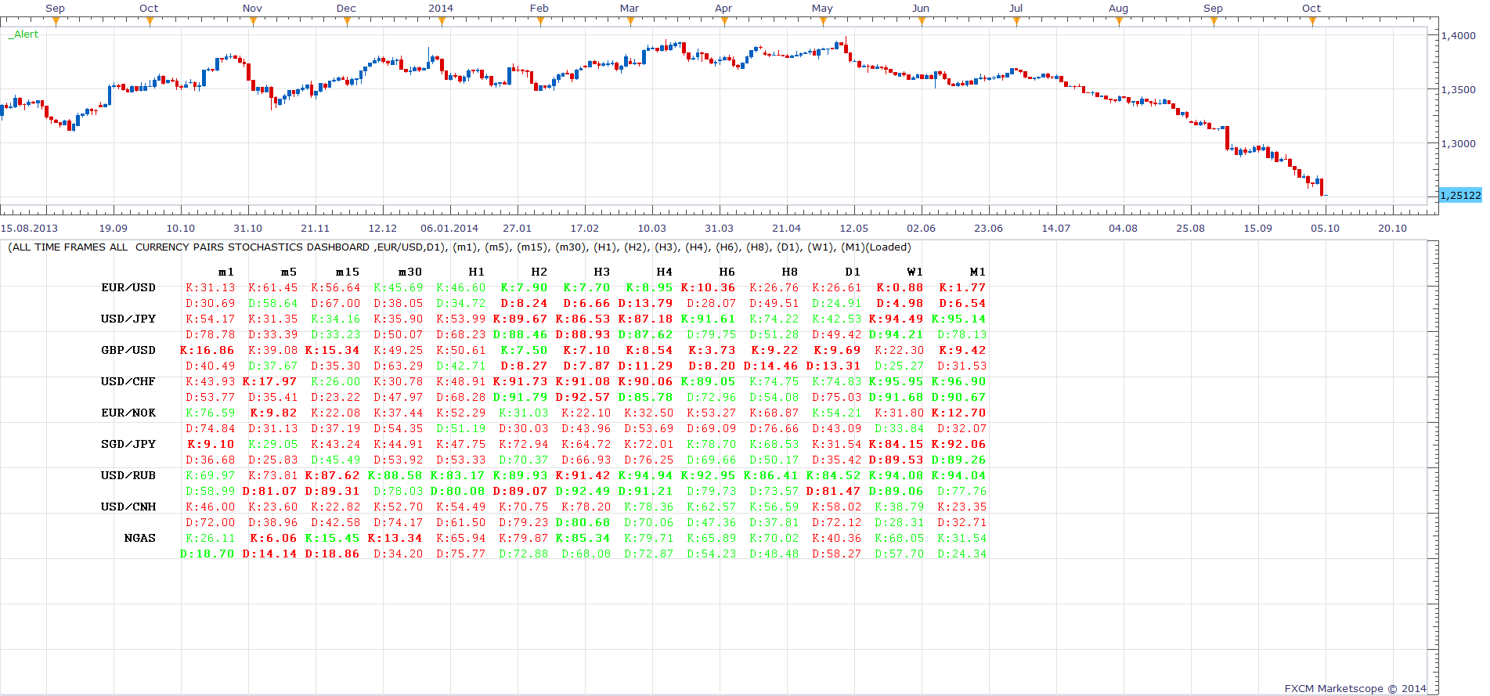Select the EUR/NOK row label
This screenshot has height=696, width=1490.
(x=128, y=413)
